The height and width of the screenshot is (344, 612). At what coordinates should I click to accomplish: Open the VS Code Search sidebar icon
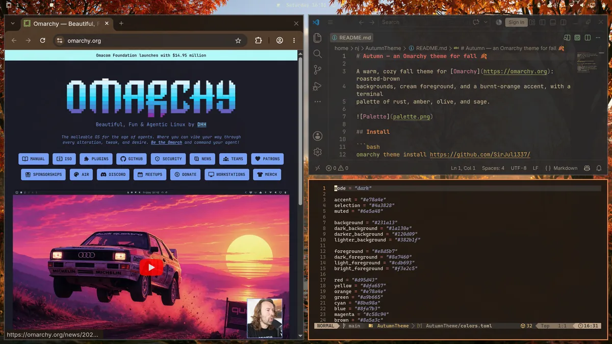[x=317, y=54]
